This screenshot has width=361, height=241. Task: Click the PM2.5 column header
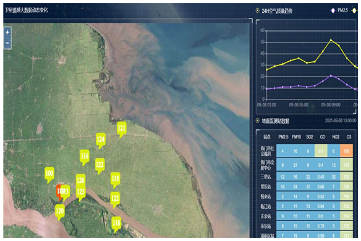(x=283, y=137)
